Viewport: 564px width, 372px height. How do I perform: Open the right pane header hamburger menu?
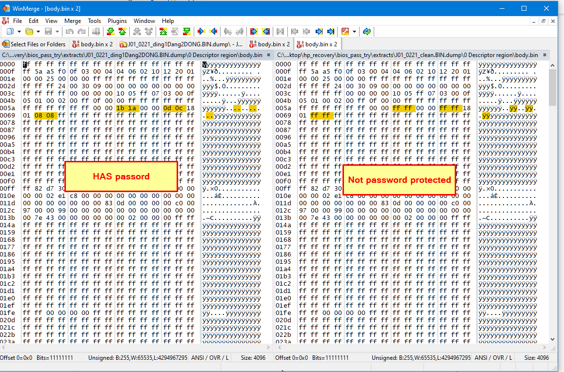(x=544, y=55)
